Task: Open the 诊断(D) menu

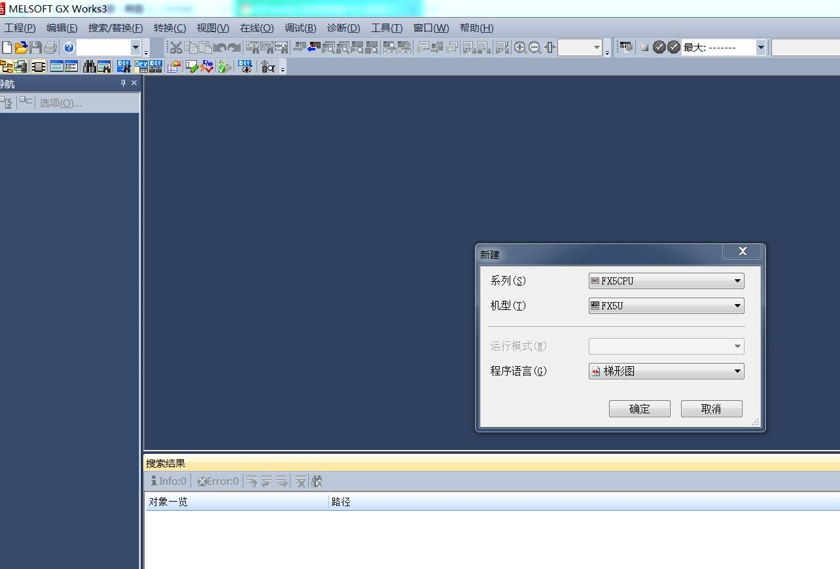Action: coord(343,28)
